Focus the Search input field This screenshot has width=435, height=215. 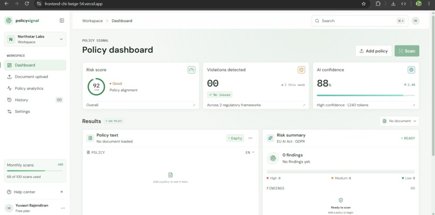(360, 21)
